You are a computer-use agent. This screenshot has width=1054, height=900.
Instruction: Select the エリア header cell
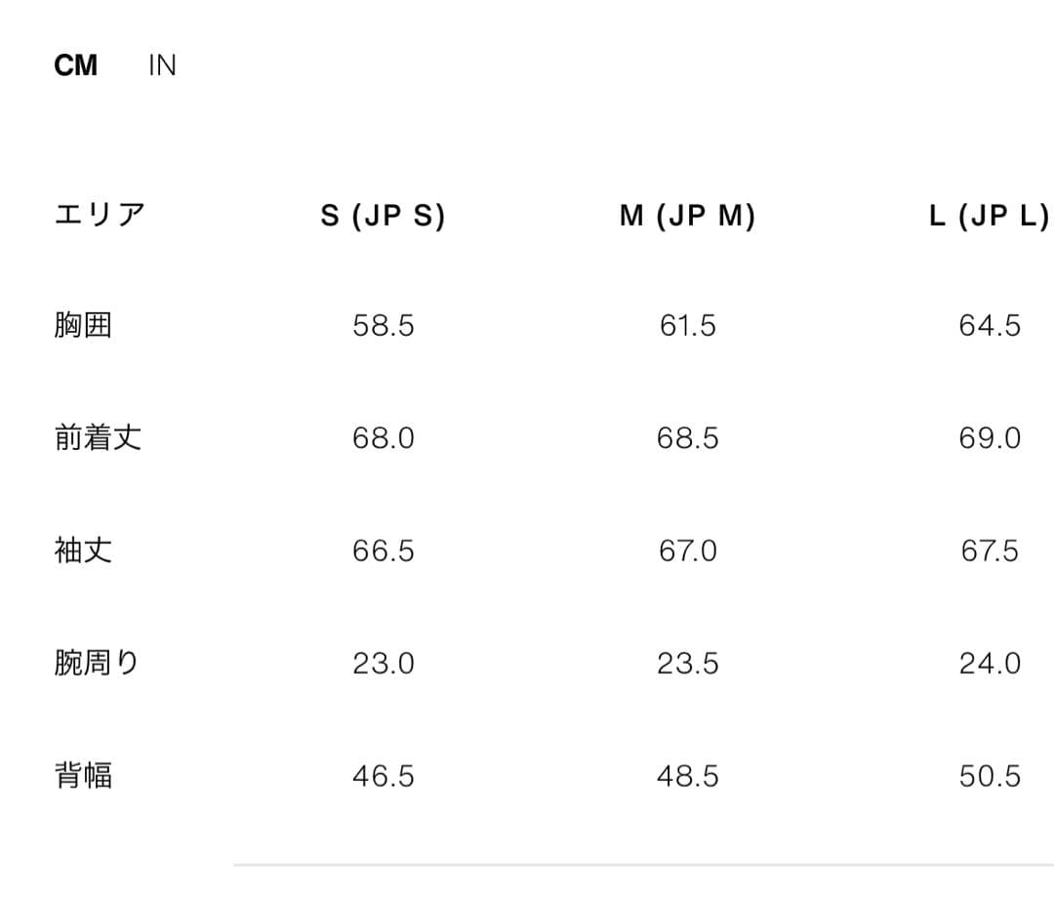(98, 216)
